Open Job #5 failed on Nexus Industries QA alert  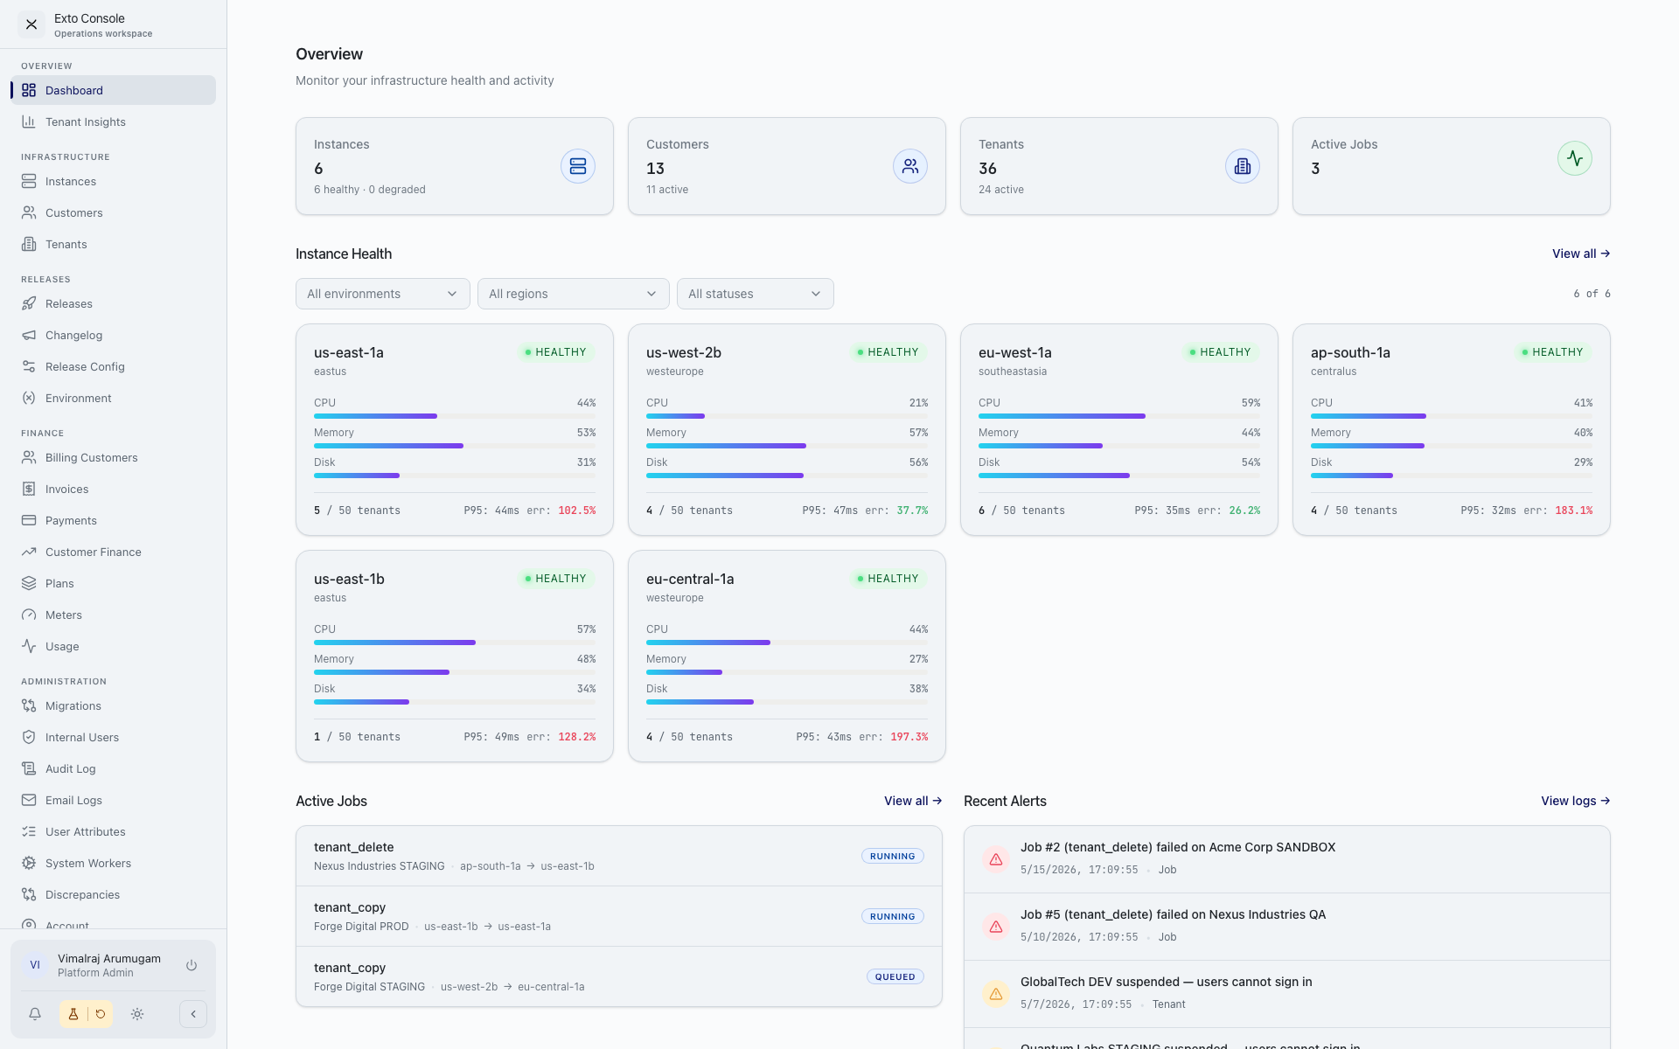(1287, 927)
